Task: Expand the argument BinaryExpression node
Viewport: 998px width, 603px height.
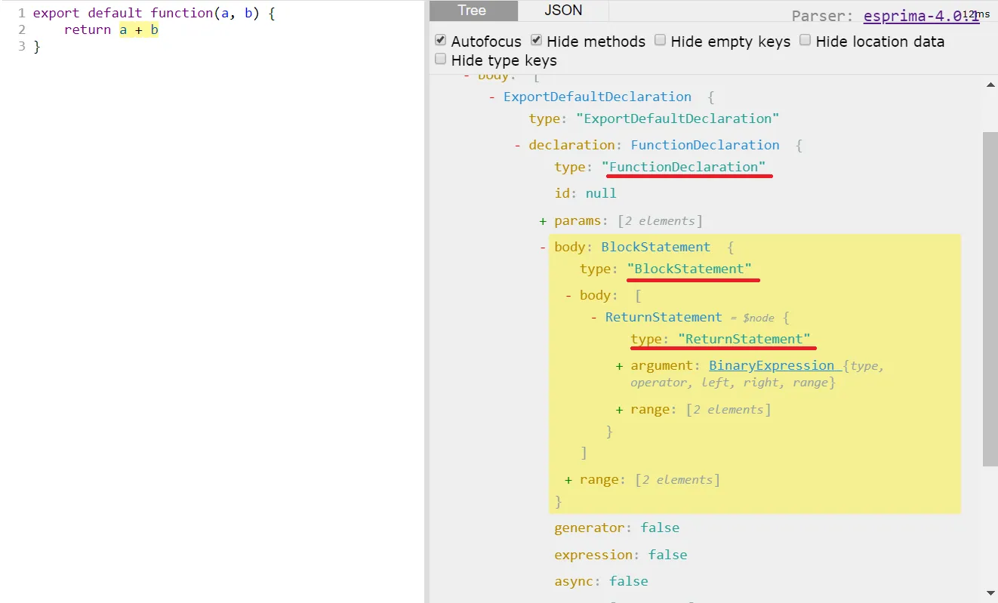Action: pos(619,366)
